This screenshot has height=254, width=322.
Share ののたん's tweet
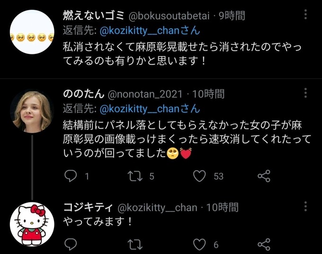(264, 176)
